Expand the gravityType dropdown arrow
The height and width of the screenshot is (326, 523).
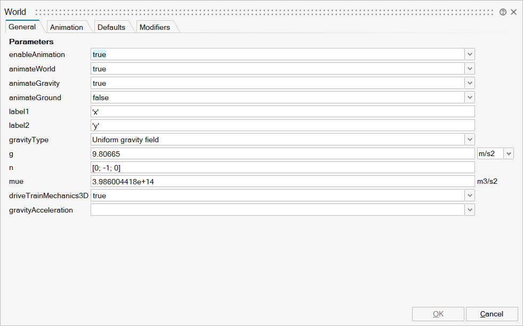pyautogui.click(x=470, y=140)
